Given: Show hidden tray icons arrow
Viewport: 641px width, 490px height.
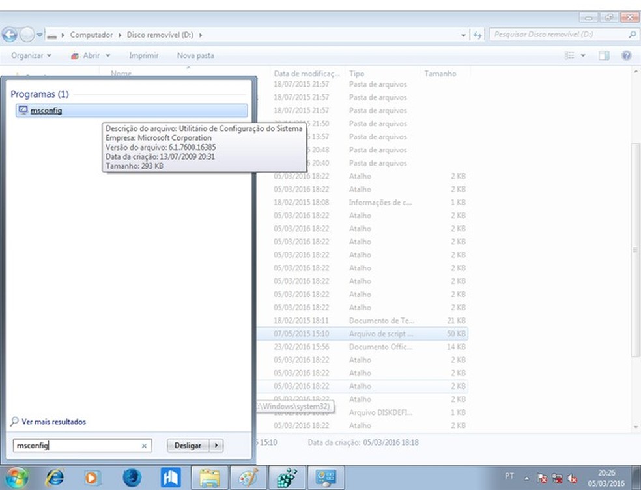Looking at the screenshot, I should click(x=527, y=478).
